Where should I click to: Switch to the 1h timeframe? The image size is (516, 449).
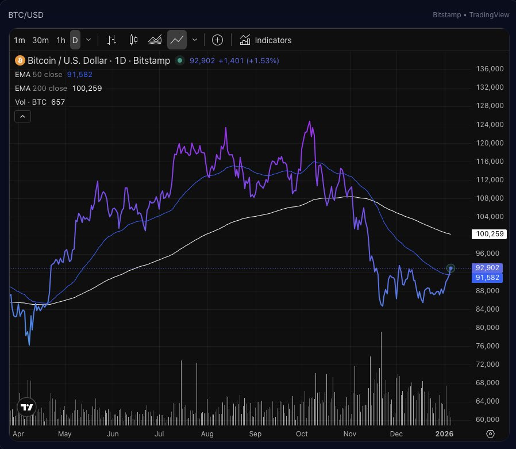(x=61, y=40)
